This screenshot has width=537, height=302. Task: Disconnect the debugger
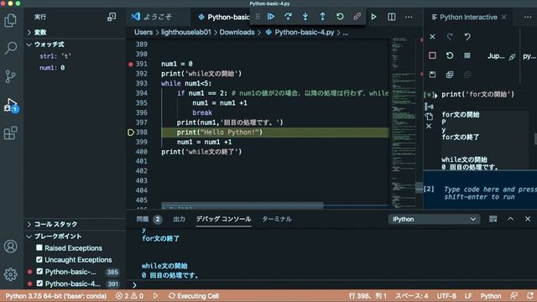(x=357, y=17)
